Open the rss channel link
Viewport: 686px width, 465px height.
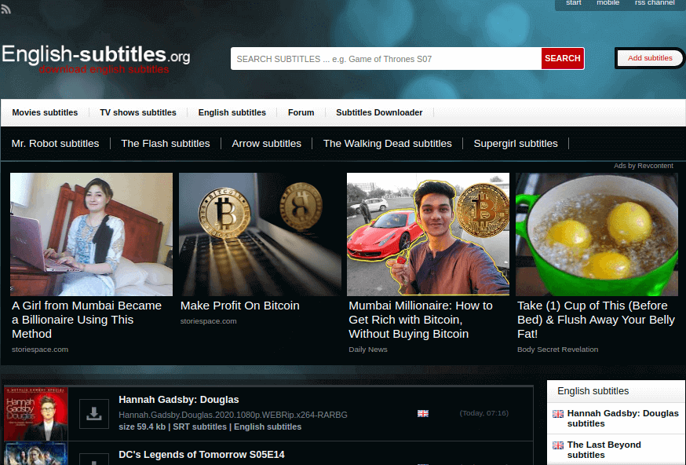[x=655, y=2]
